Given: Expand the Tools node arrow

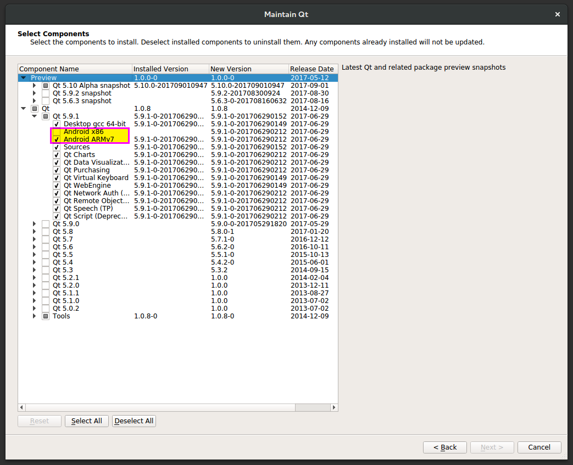Looking at the screenshot, I should click(x=35, y=316).
